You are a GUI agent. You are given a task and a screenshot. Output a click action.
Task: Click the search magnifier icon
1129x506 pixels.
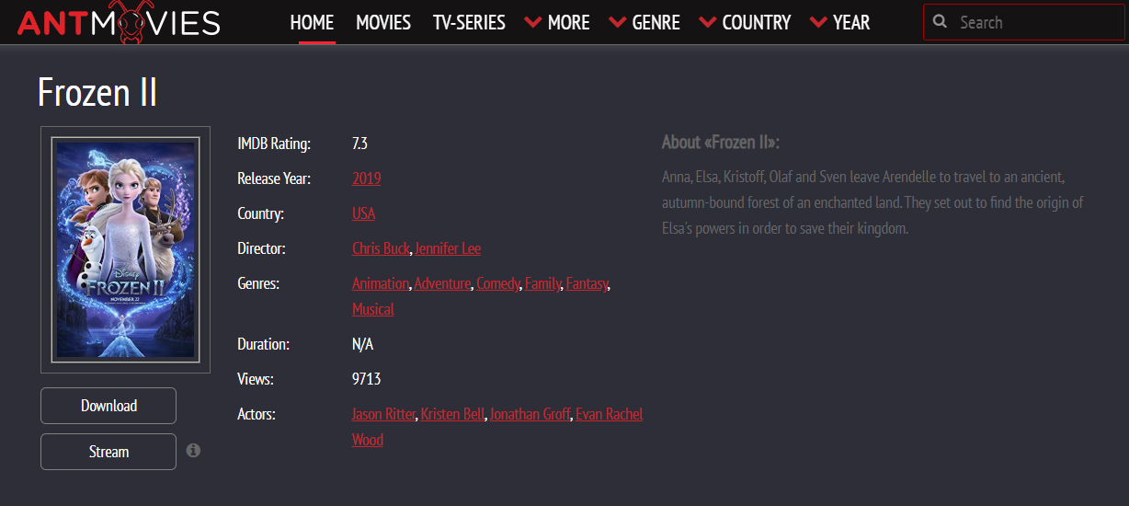[x=940, y=22]
